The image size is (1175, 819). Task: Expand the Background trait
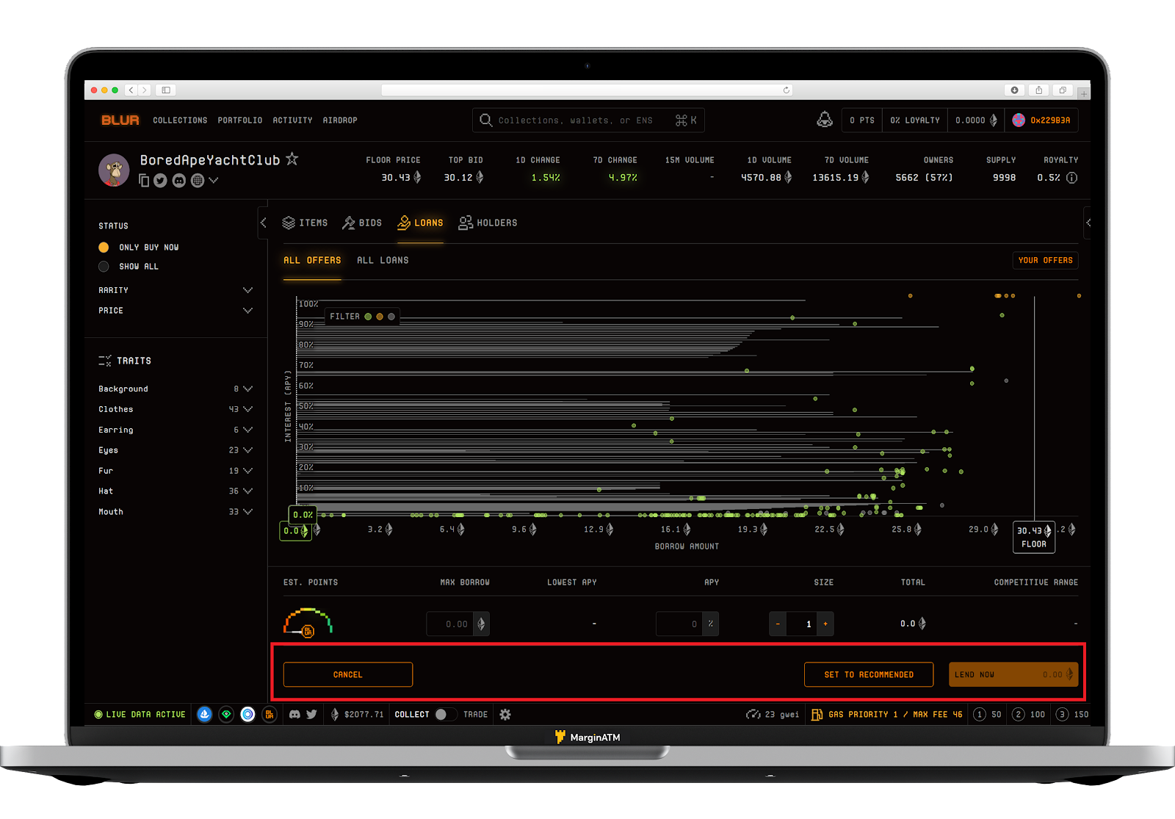pyautogui.click(x=176, y=389)
